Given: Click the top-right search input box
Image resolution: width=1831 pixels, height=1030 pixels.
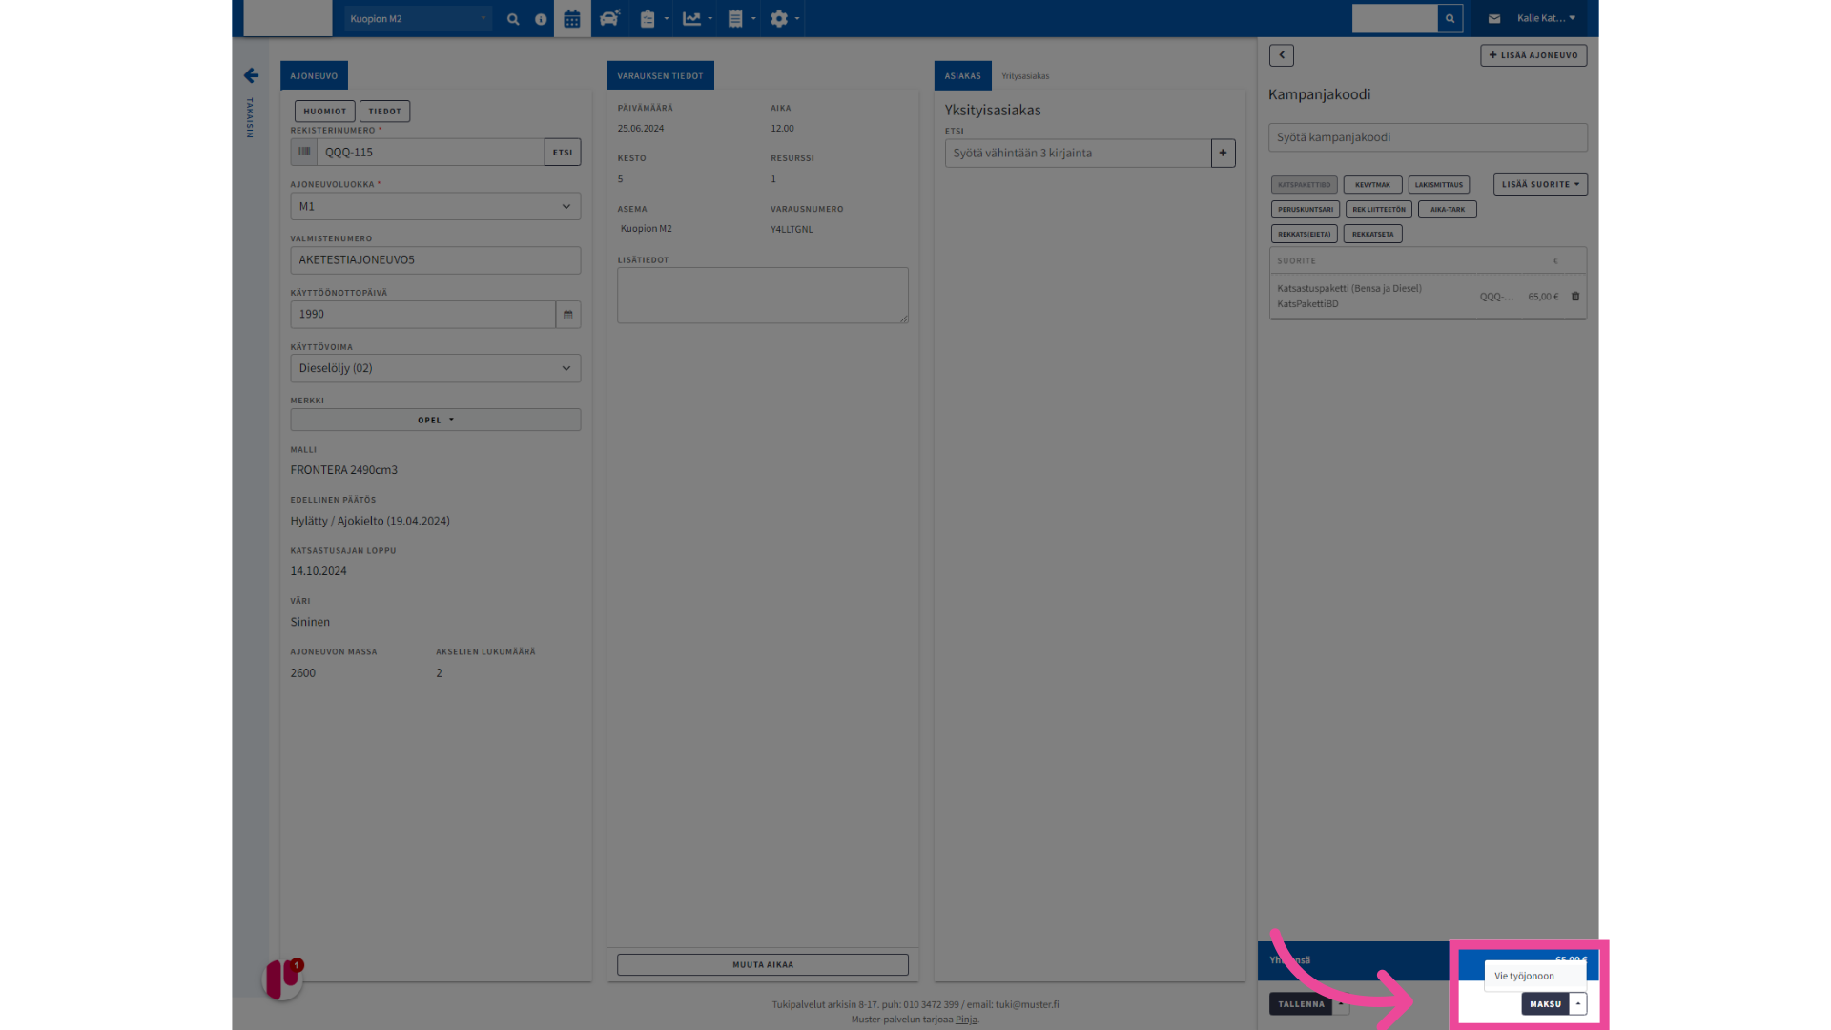Looking at the screenshot, I should click(1395, 18).
